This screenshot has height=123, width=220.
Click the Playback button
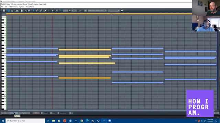coord(14,113)
